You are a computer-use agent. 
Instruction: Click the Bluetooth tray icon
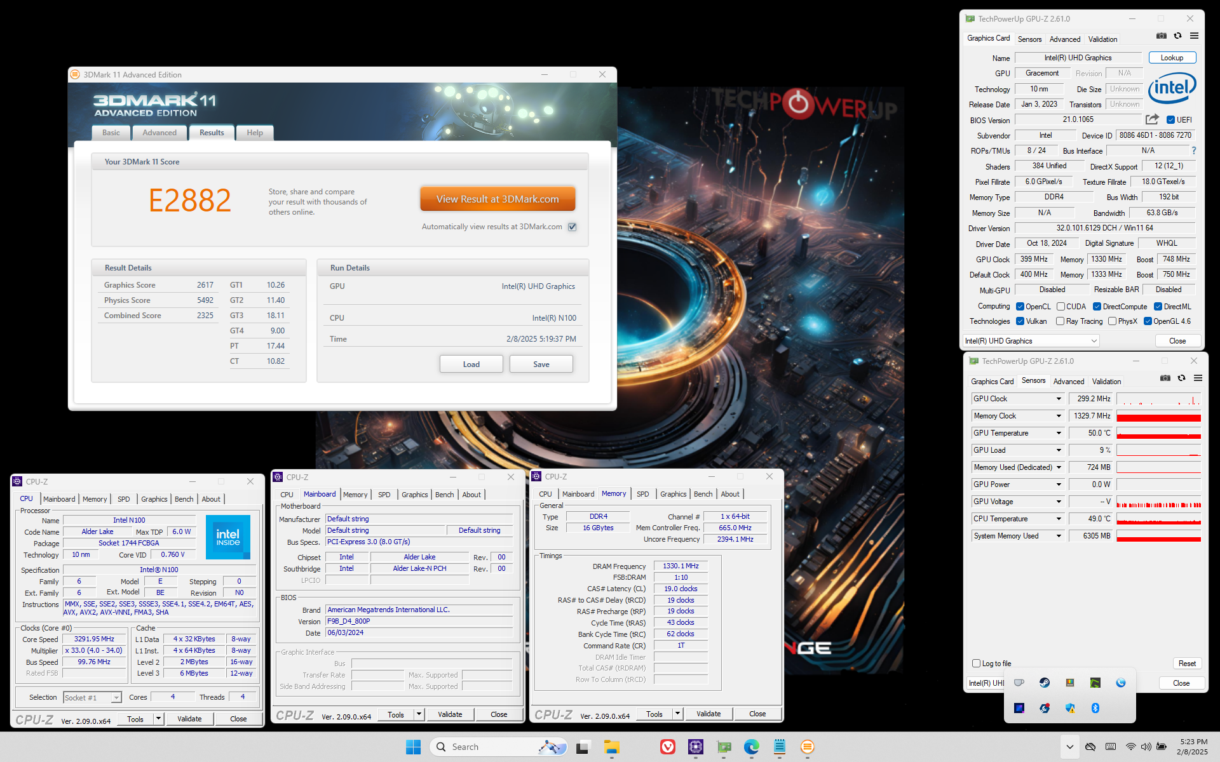pos(1095,708)
